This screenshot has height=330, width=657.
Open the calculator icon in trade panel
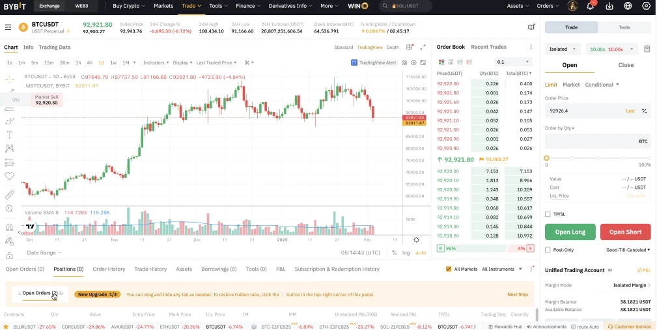click(x=647, y=49)
